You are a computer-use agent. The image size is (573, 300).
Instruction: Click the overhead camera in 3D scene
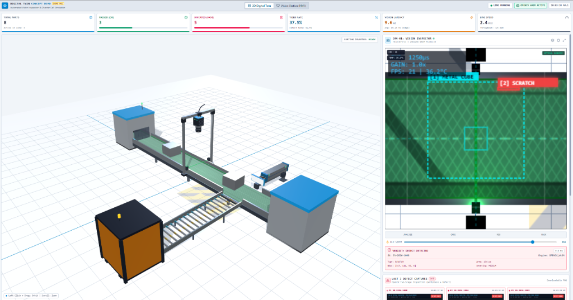point(198,123)
